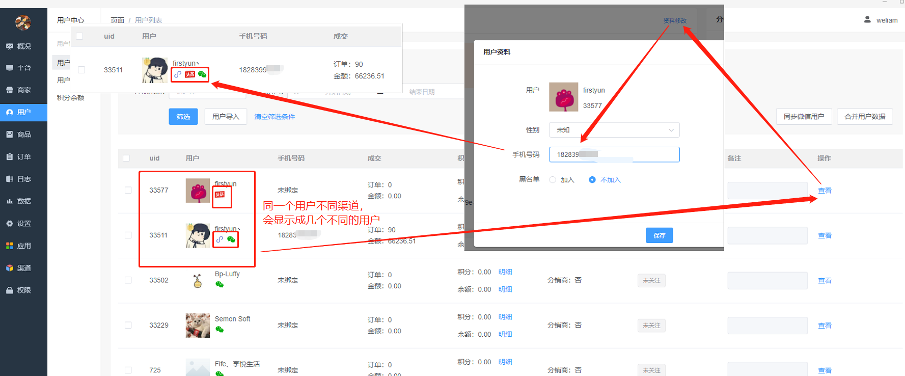Click the 备注 remark field for uid 33229
The height and width of the screenshot is (376, 905).
(x=767, y=326)
